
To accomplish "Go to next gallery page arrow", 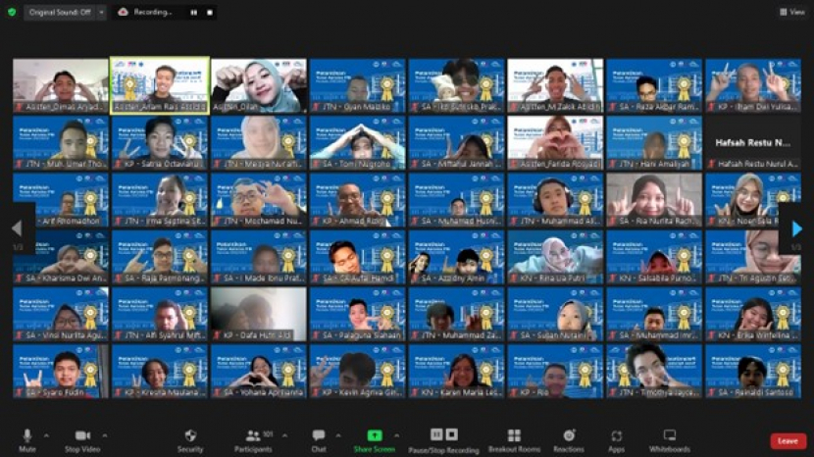I will [797, 228].
